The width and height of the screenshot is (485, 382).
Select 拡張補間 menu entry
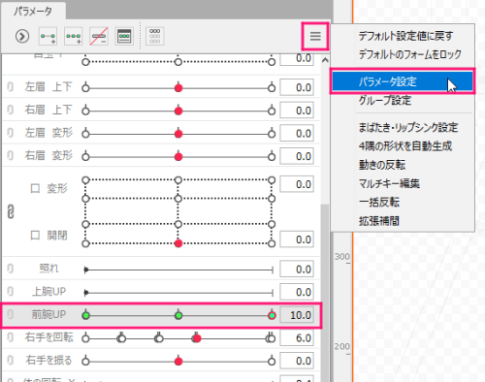coord(379,221)
